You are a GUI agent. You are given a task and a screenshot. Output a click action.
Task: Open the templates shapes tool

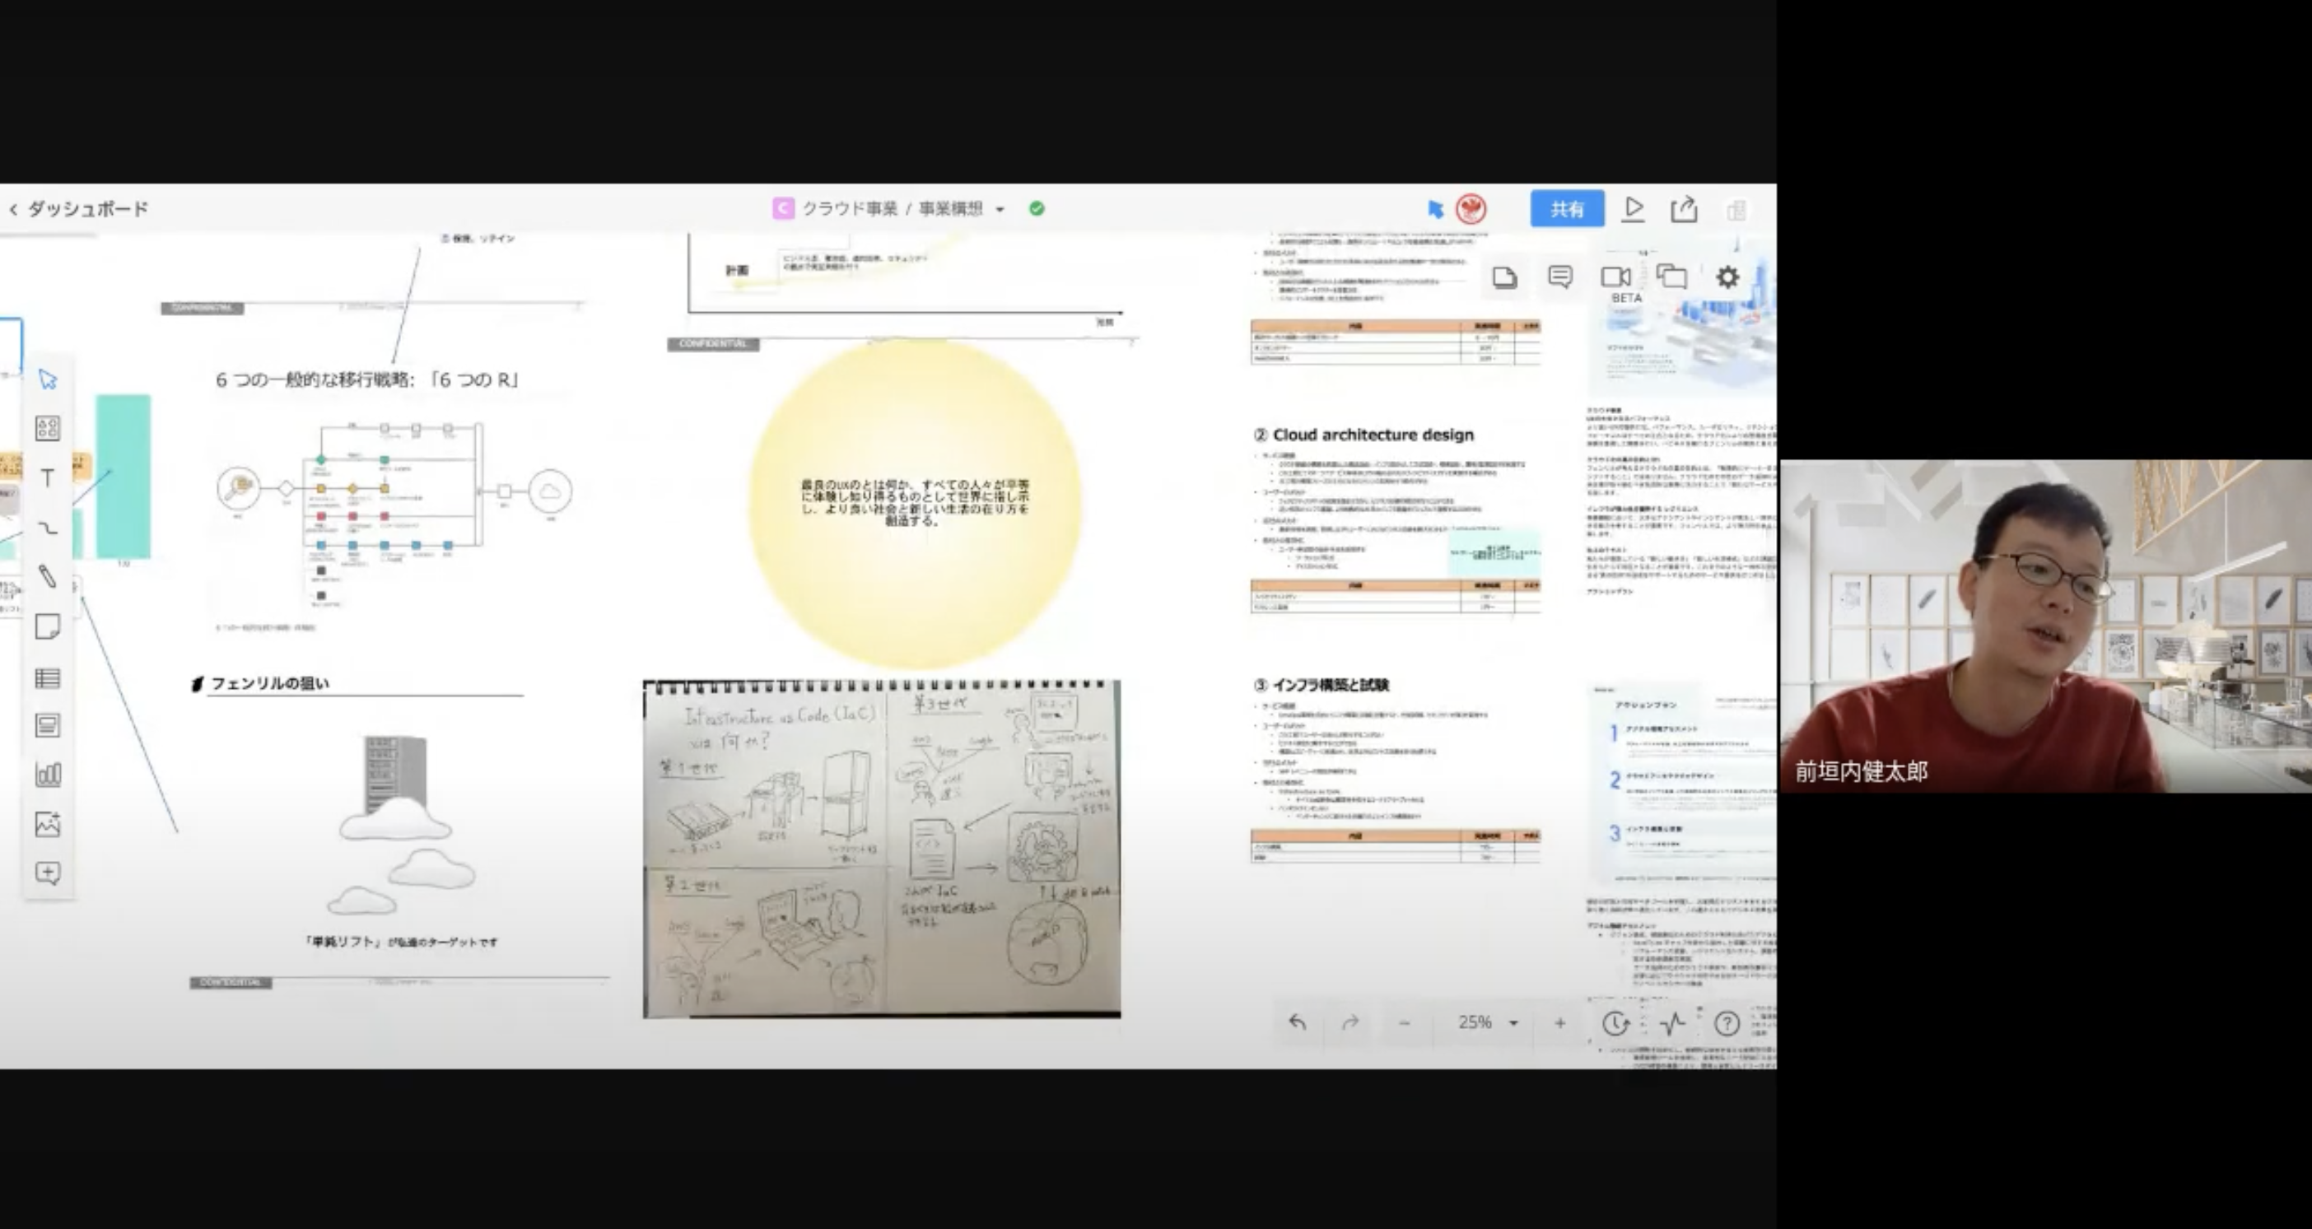(48, 428)
